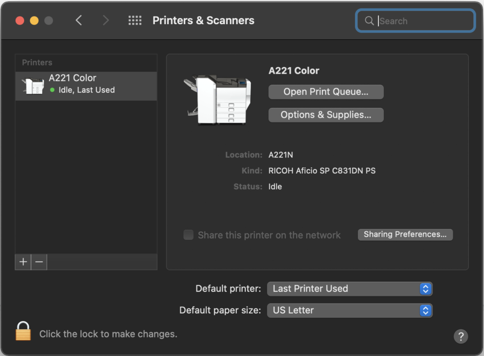The image size is (484, 356).
Task: Toggle Share this printer on the network
Action: coord(188,235)
